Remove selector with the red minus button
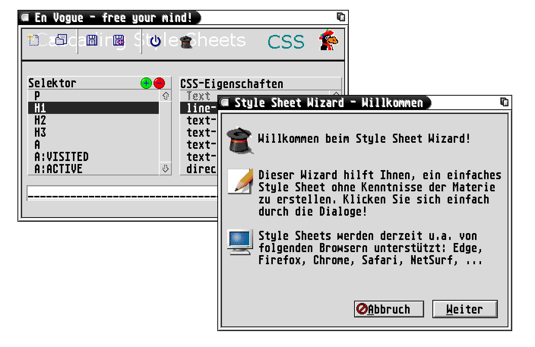535x347 pixels. tap(159, 83)
